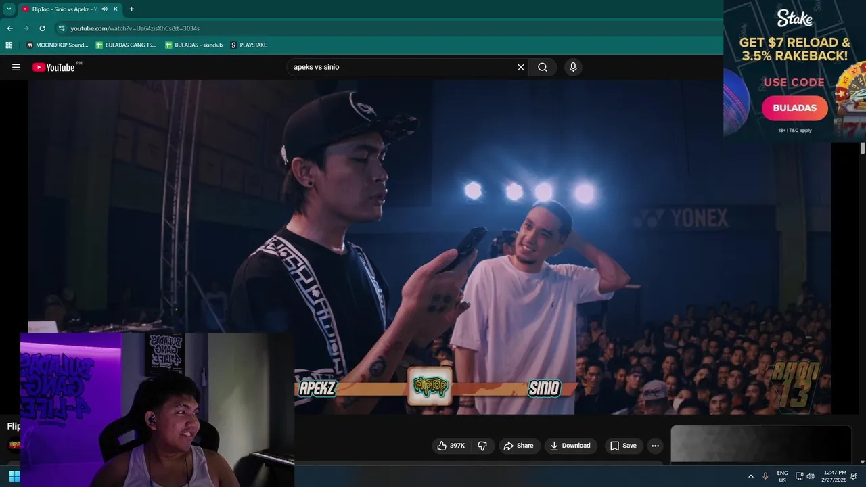Viewport: 866px width, 487px height.
Task: Click the recommended video thumbnail
Action: click(x=761, y=445)
